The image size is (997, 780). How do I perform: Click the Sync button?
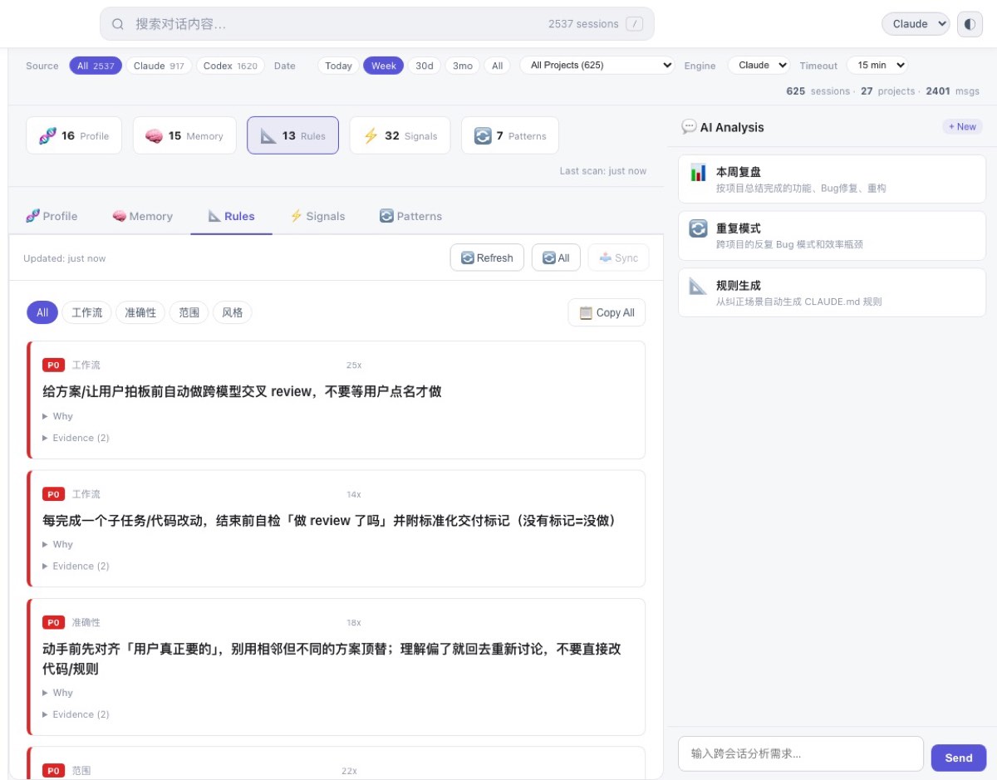click(618, 258)
